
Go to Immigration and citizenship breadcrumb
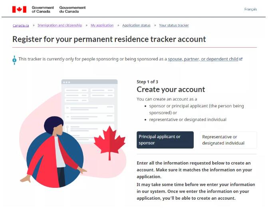[x=60, y=25]
